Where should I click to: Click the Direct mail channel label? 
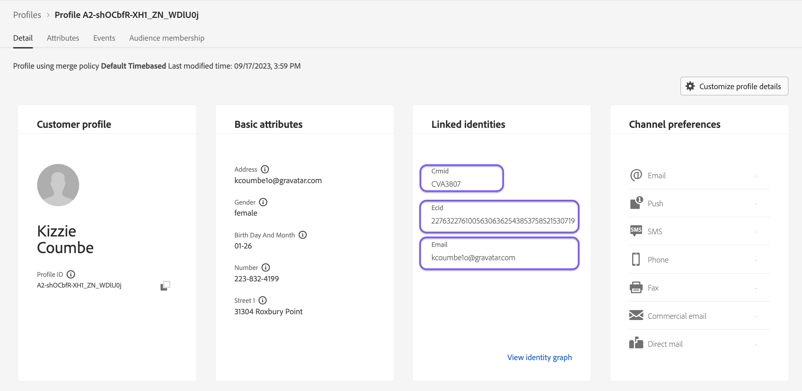coord(665,344)
